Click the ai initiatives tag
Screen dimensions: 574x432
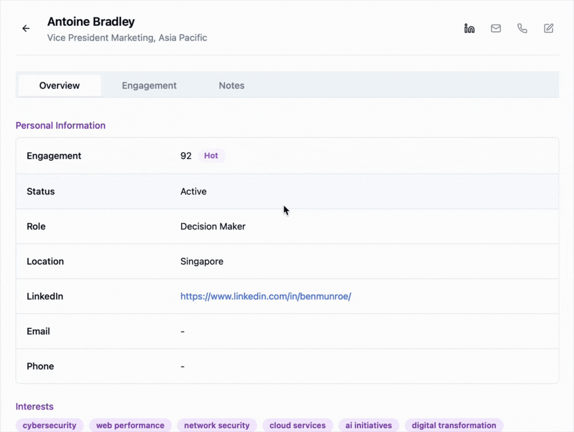click(x=369, y=425)
